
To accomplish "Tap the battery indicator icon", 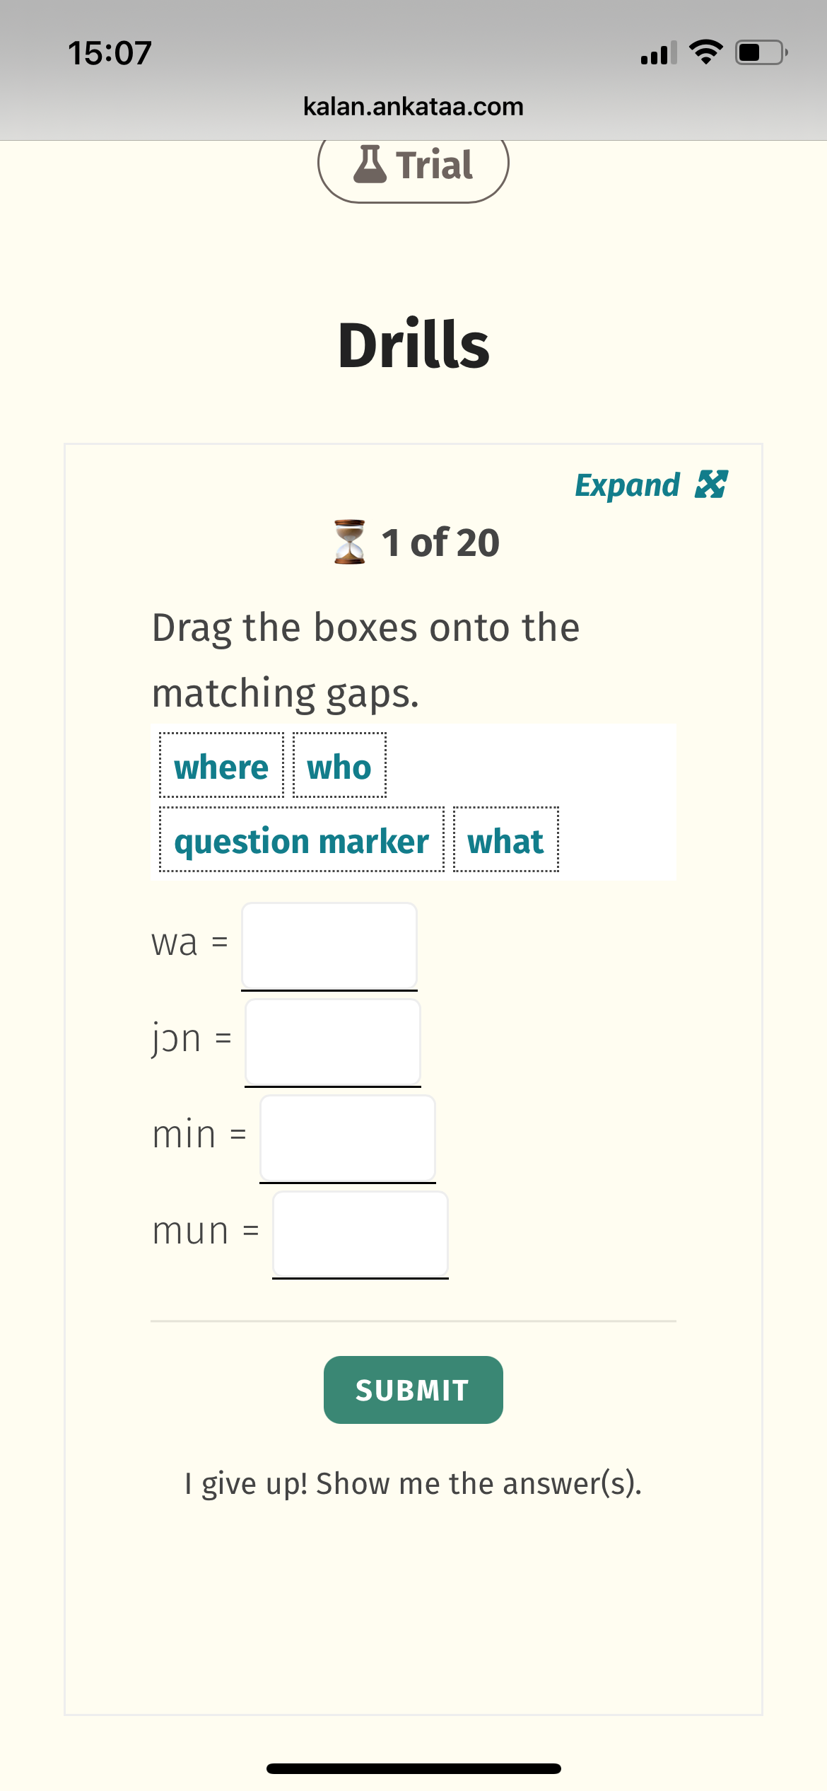I will tap(761, 52).
